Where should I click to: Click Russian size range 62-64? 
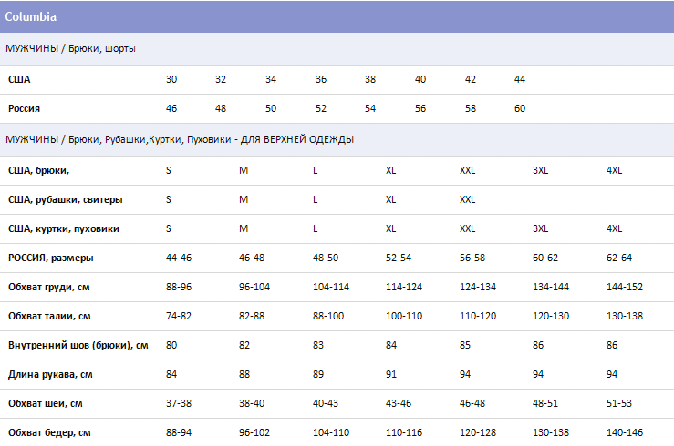(619, 258)
